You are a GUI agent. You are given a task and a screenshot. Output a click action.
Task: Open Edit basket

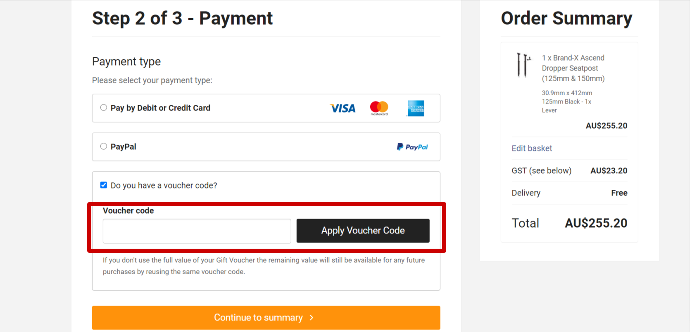(x=532, y=148)
